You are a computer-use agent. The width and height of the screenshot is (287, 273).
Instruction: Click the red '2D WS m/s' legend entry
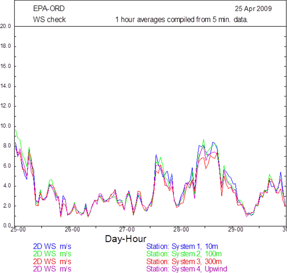52,261
